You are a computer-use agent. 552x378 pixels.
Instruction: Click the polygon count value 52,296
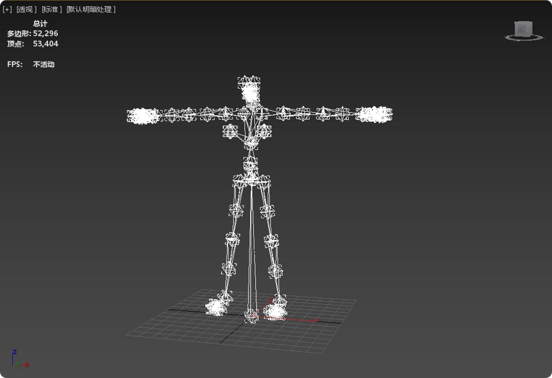46,33
